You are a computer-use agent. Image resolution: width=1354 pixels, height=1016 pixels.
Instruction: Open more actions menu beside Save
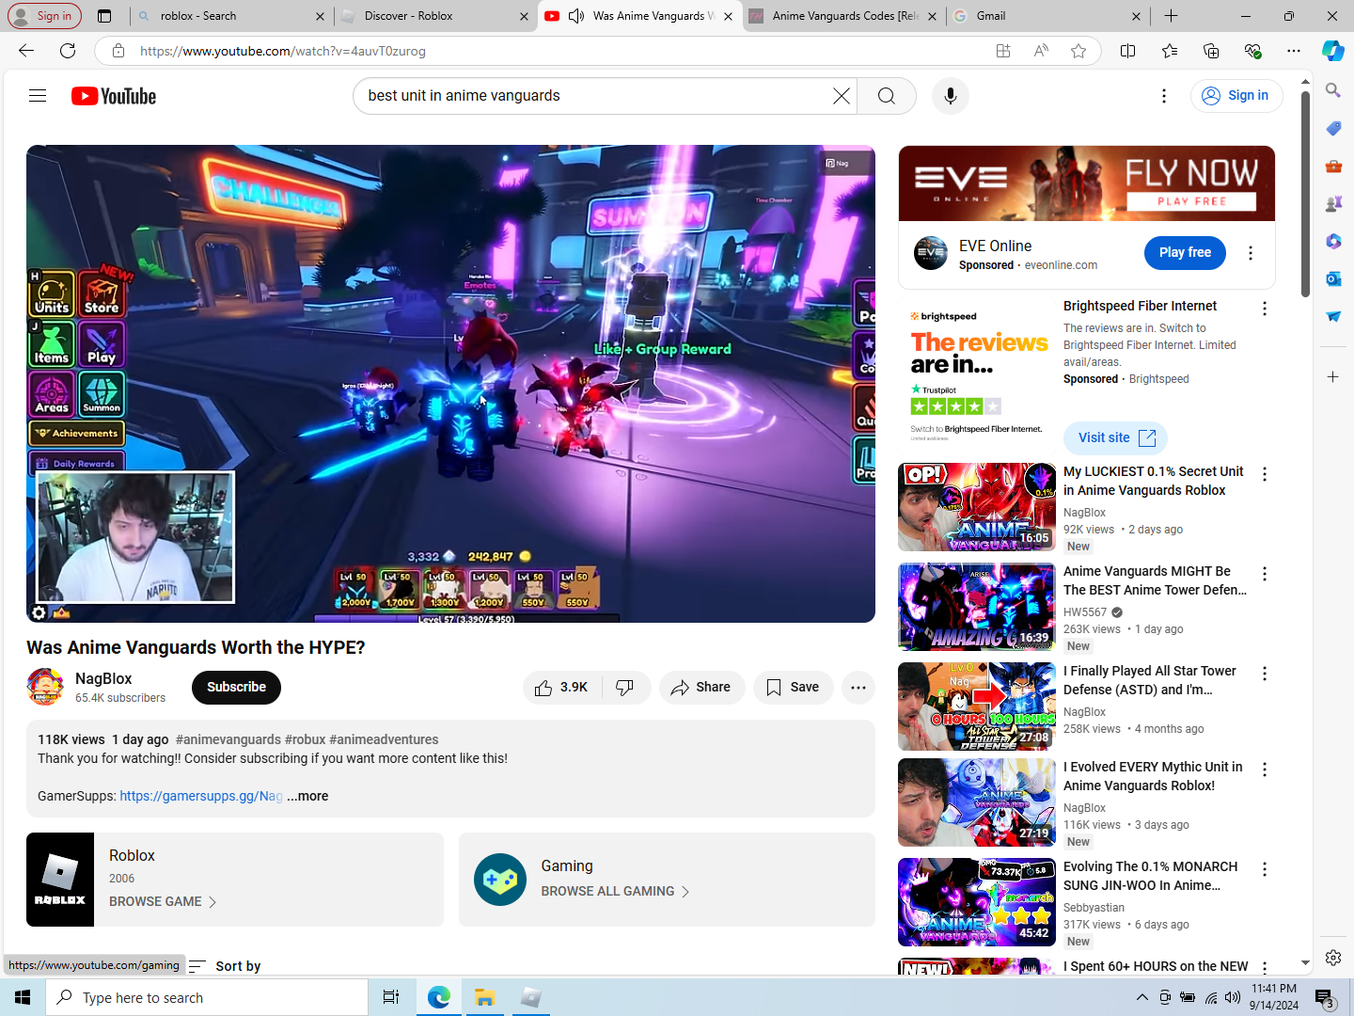[x=858, y=688]
